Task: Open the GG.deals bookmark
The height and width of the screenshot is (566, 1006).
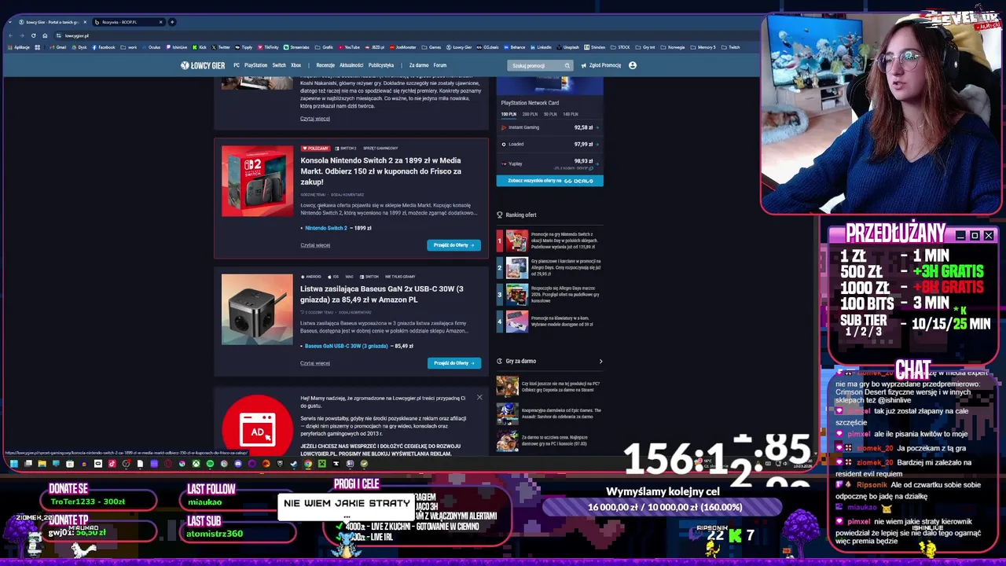Action: (488, 47)
